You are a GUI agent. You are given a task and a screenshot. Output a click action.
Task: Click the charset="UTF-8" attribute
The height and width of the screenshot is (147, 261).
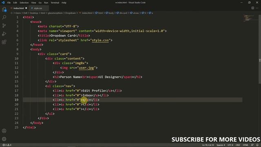click(x=63, y=26)
